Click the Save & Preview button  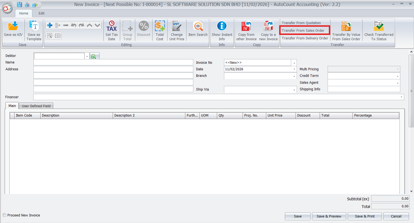329,216
